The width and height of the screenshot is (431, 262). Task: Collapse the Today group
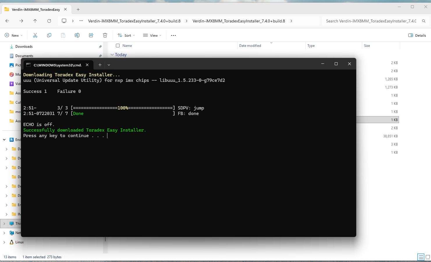(x=112, y=55)
